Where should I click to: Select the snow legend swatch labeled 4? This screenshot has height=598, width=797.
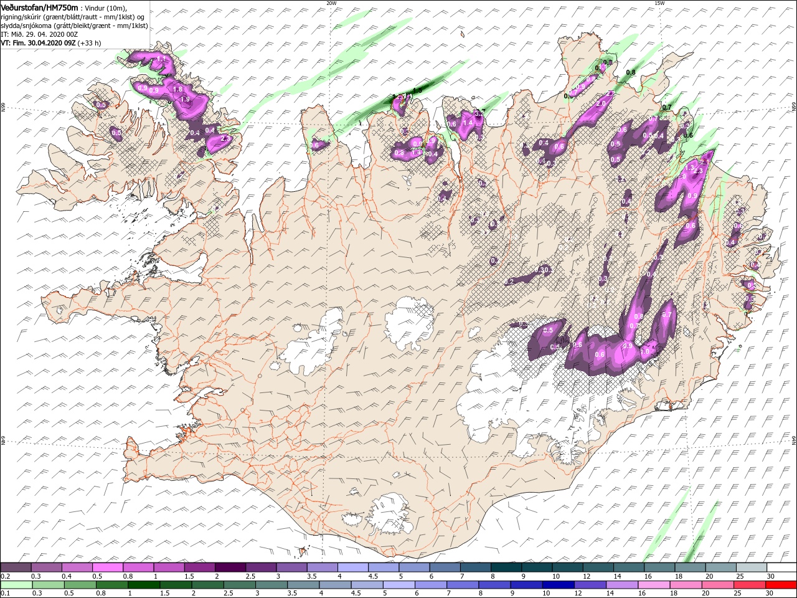click(352, 567)
